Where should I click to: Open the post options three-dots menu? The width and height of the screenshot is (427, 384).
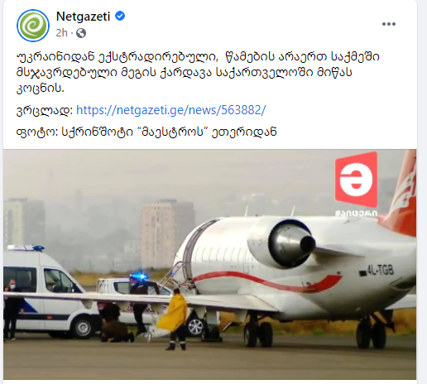pos(389,24)
